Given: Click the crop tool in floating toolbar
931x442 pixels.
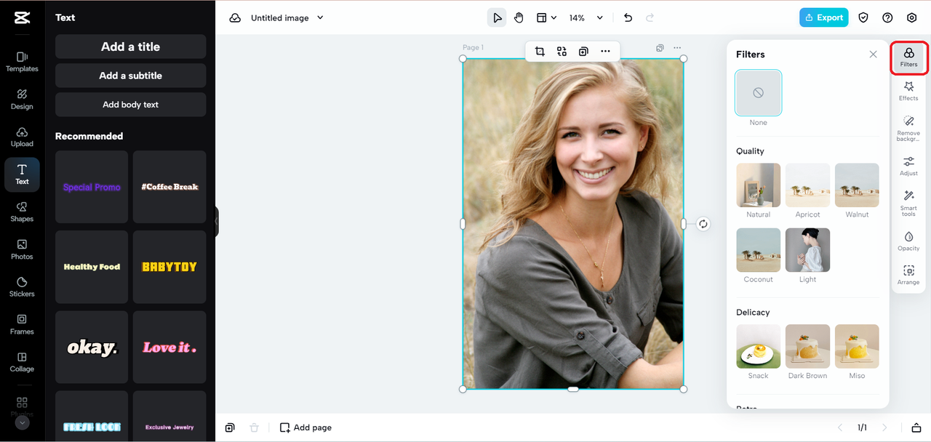Looking at the screenshot, I should pos(540,51).
